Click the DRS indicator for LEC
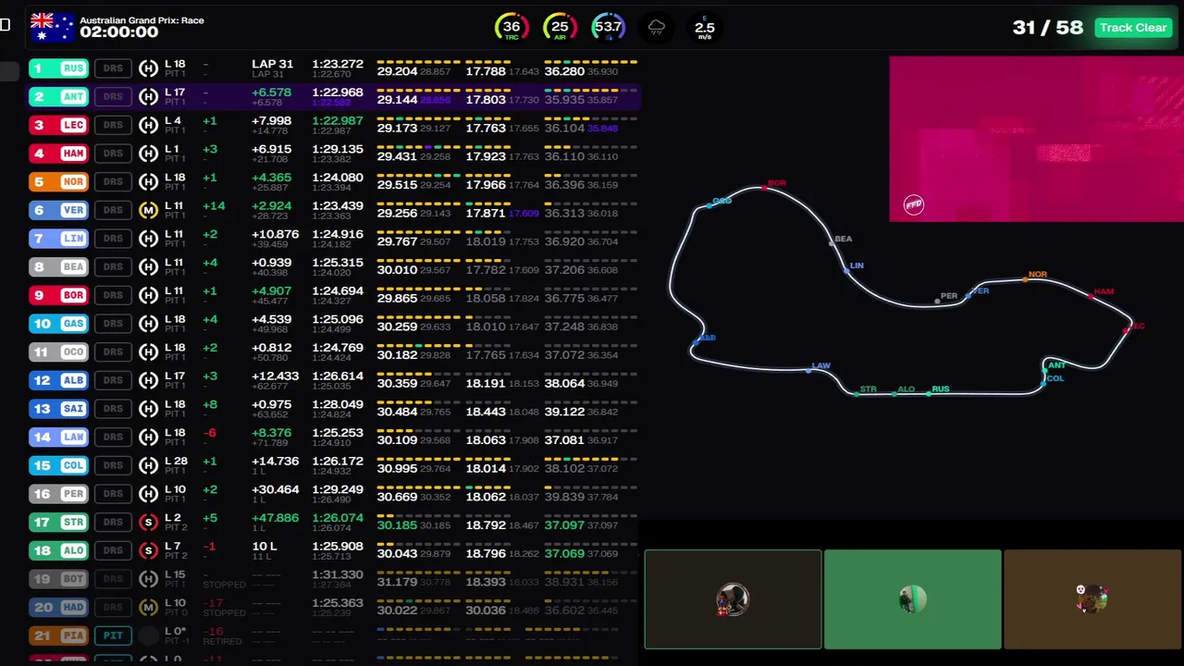The image size is (1184, 666). point(113,125)
